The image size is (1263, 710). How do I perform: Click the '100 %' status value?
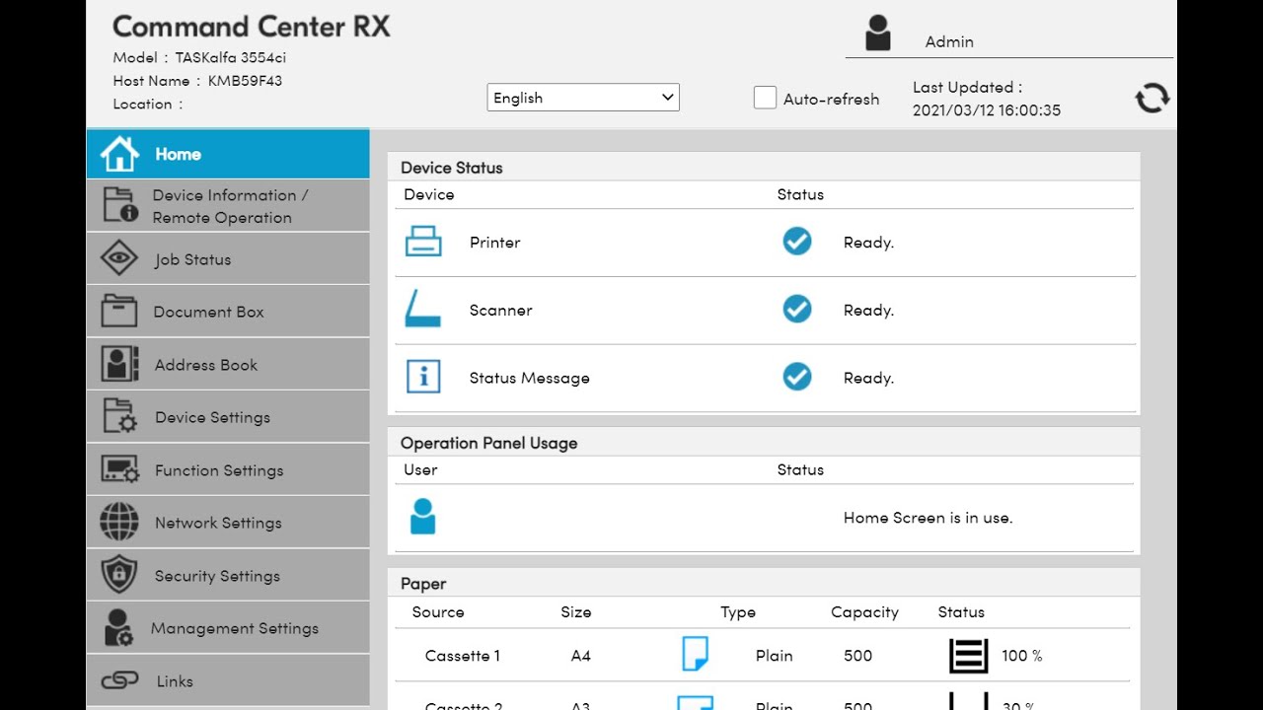[x=1022, y=656]
